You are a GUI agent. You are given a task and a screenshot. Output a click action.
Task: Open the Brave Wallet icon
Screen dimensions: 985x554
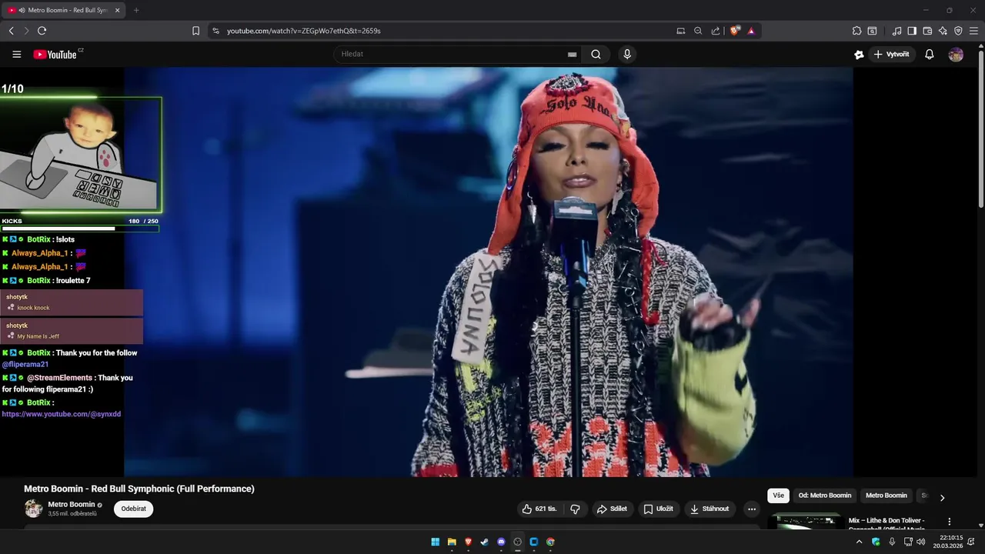927,31
